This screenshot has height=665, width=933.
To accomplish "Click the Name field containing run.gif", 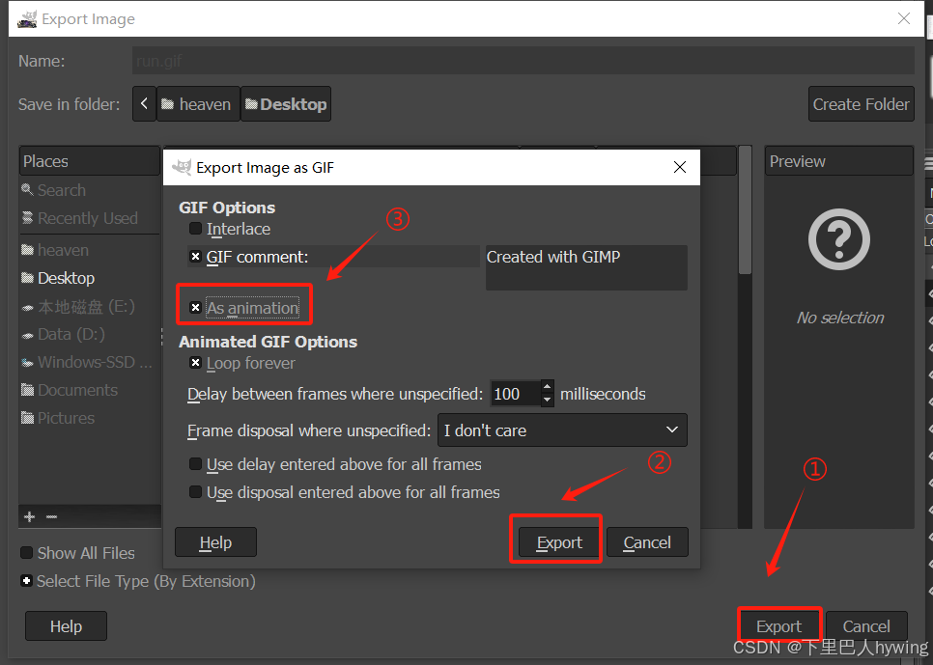I will (x=523, y=61).
